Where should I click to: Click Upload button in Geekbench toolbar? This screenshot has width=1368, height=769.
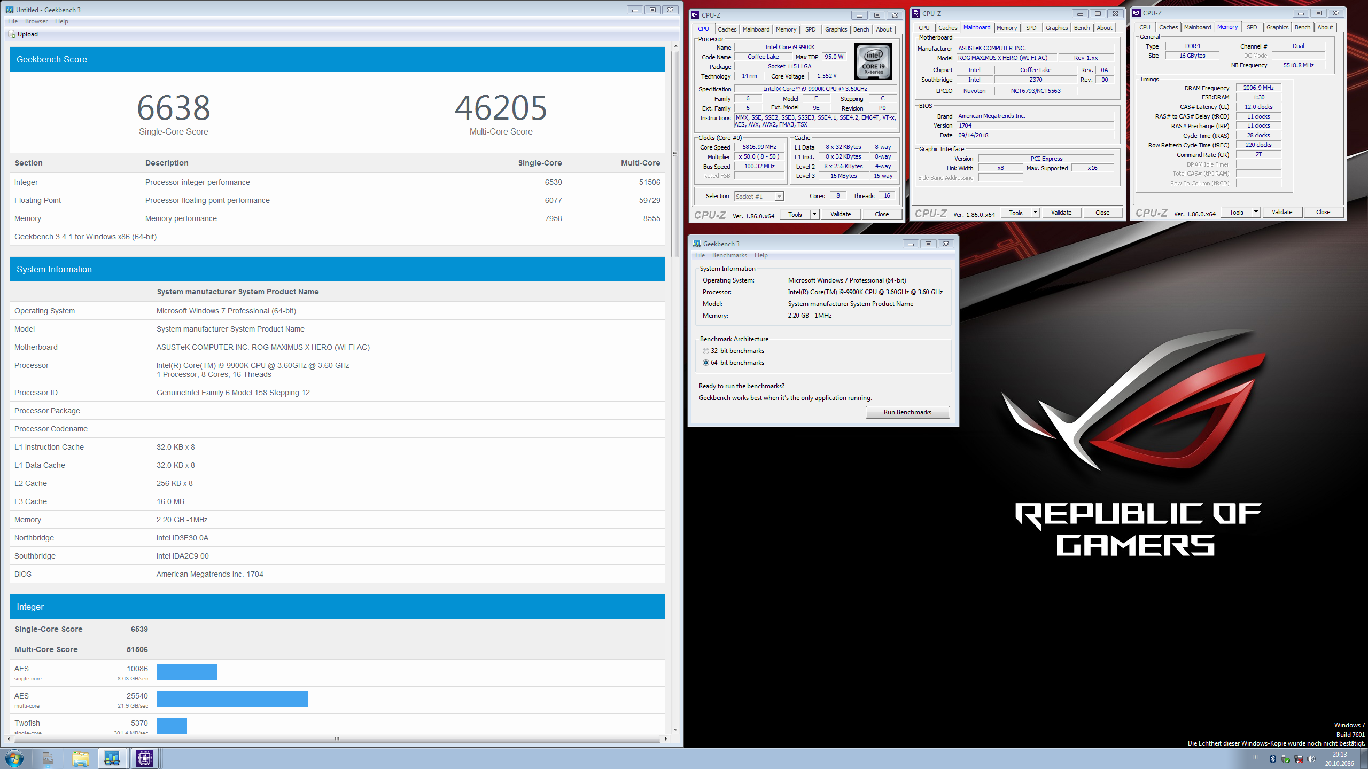pos(23,34)
